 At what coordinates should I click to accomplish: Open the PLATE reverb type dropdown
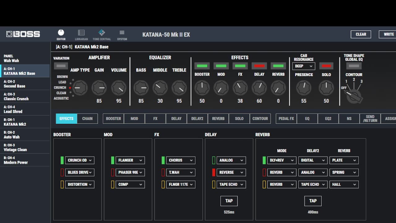tap(344, 160)
